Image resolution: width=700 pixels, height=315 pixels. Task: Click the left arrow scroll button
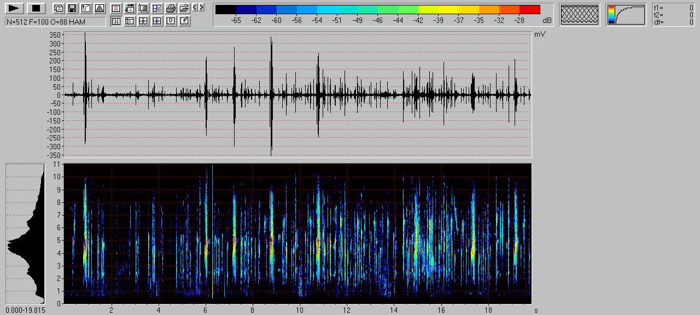tap(195, 8)
